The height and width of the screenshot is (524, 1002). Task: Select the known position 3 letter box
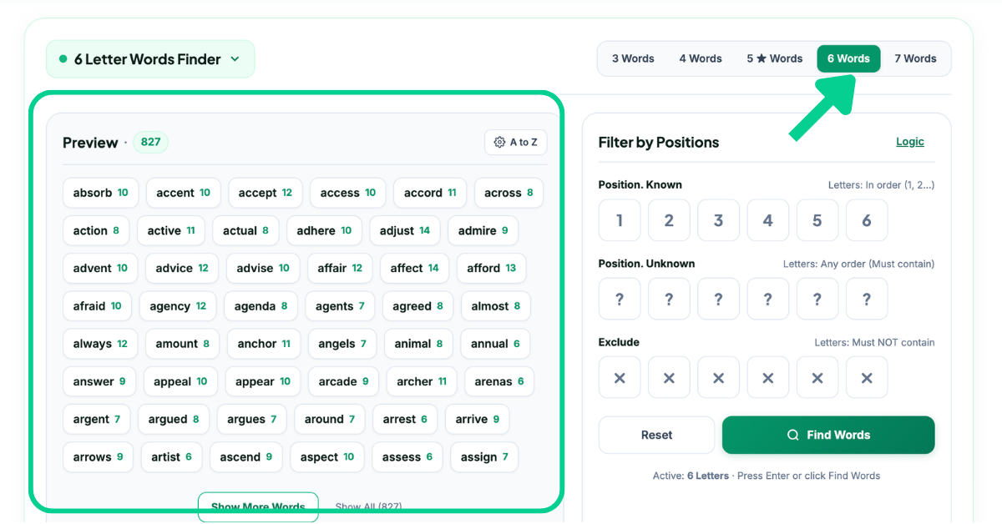click(x=718, y=220)
